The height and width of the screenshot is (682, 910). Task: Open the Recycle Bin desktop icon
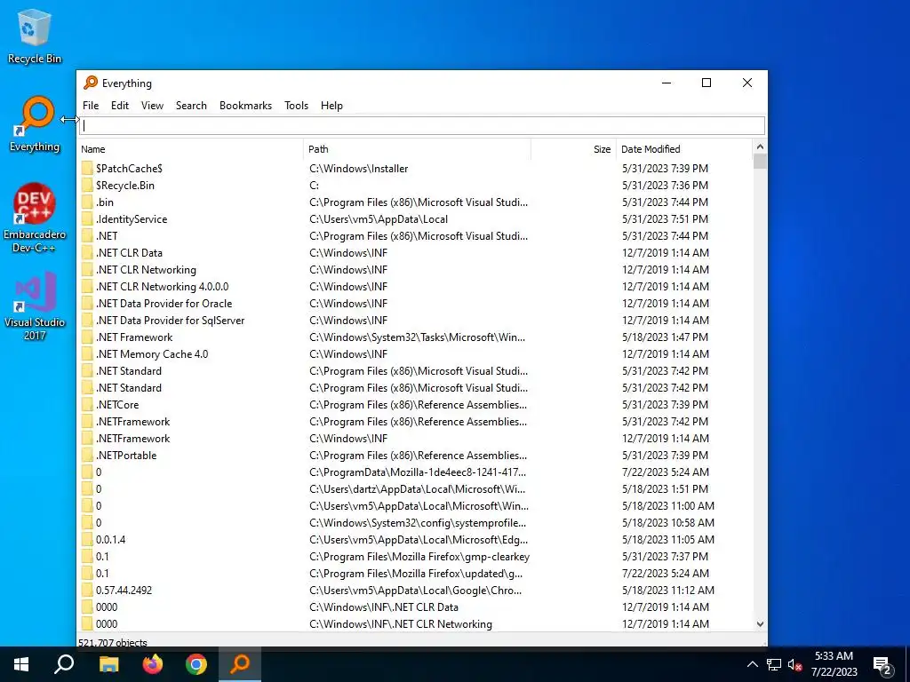[x=35, y=36]
